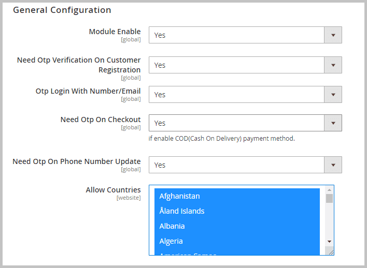The width and height of the screenshot is (367, 268).
Task: Click the Allow Countries scrollbar thumb
Action: pos(329,198)
